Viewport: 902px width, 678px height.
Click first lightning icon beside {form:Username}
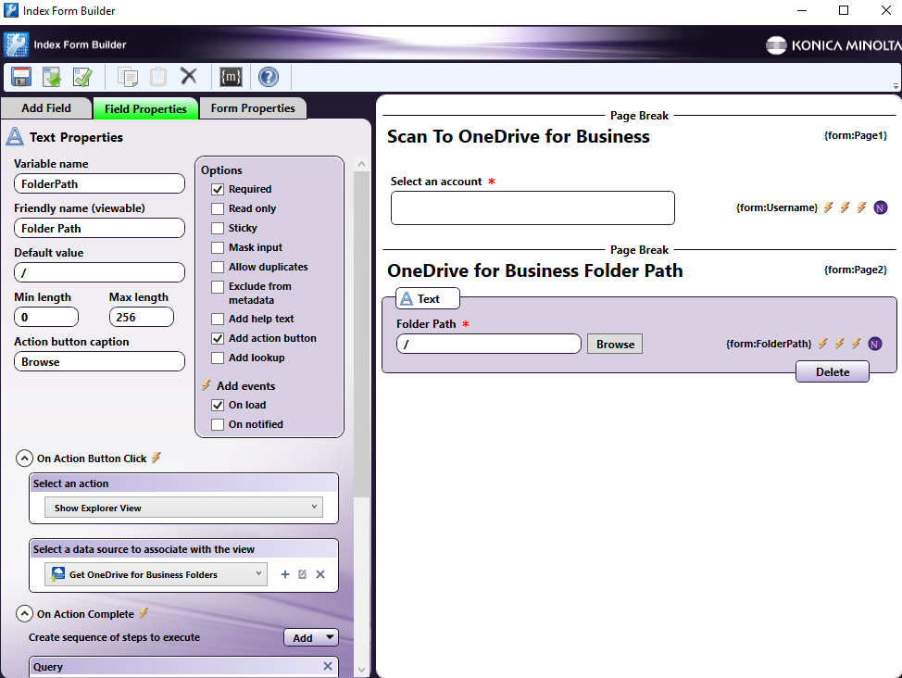coord(828,207)
